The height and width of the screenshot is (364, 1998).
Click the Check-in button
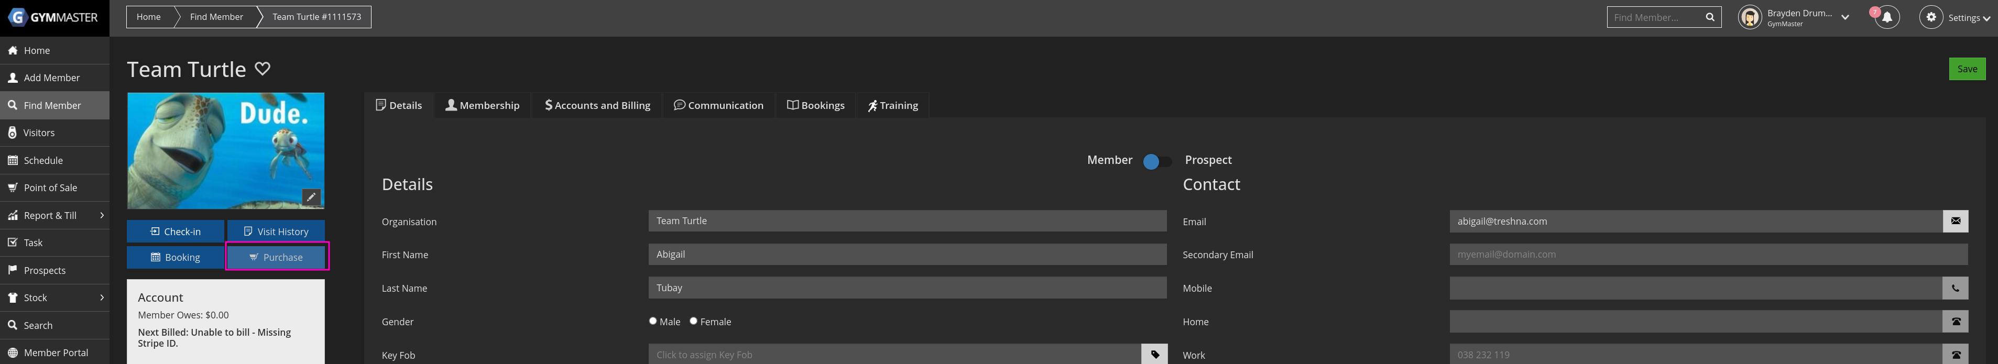pyautogui.click(x=176, y=231)
